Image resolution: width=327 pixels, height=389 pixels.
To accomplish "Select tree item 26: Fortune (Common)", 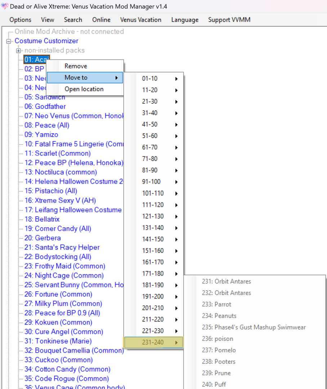I will click(58, 295).
